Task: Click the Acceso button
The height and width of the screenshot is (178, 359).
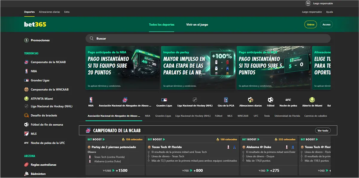Action: [x=326, y=24]
